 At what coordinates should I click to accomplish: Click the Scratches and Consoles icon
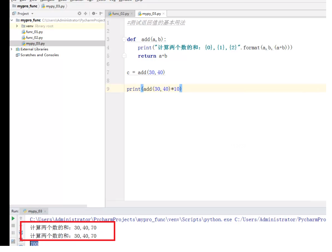click(x=18, y=55)
